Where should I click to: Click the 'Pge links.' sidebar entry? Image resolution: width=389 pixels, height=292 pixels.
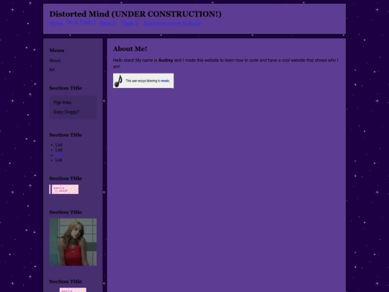(63, 102)
